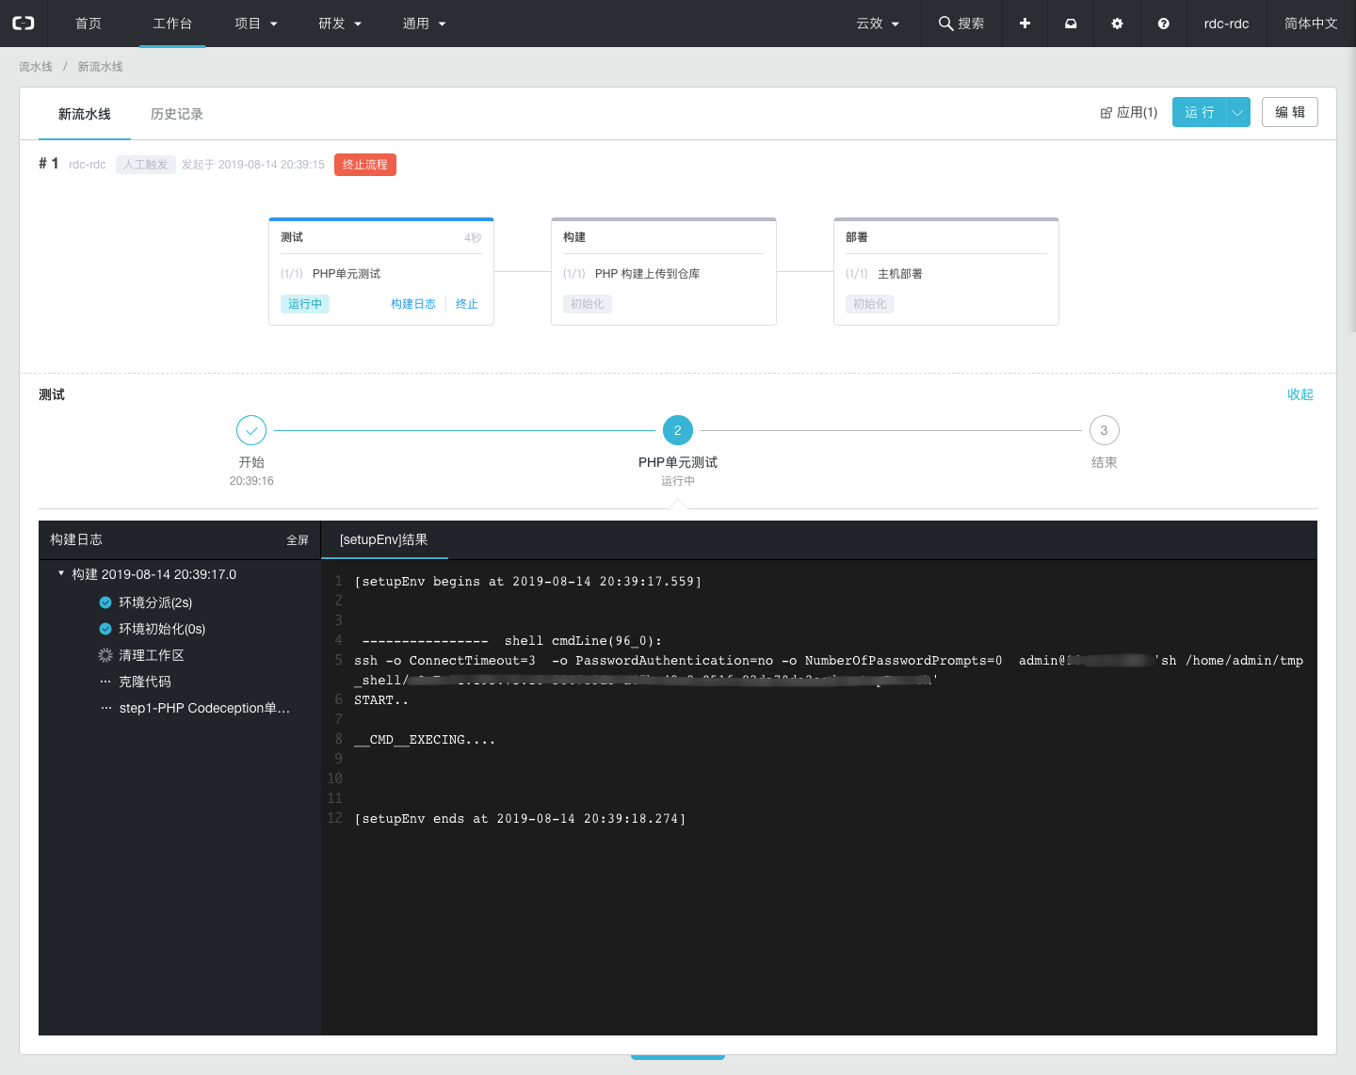Click the 开始 step checkmark circle
1356x1075 pixels.
click(251, 430)
